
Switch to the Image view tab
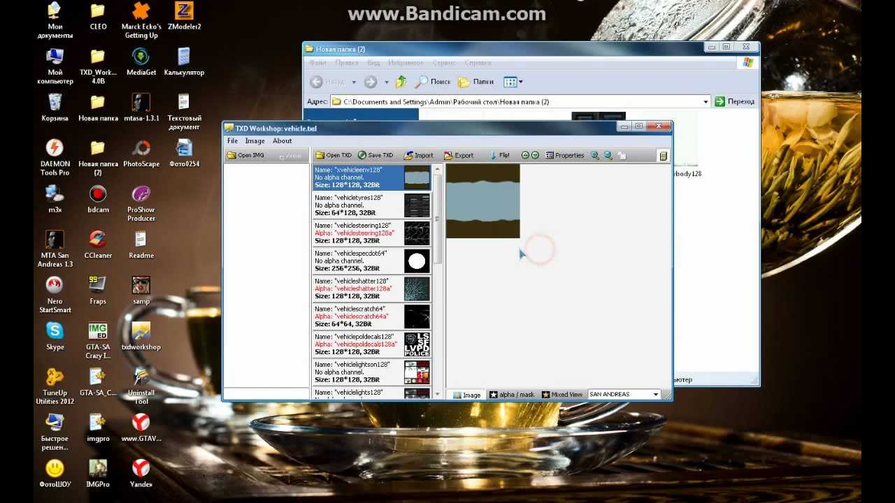pos(466,395)
